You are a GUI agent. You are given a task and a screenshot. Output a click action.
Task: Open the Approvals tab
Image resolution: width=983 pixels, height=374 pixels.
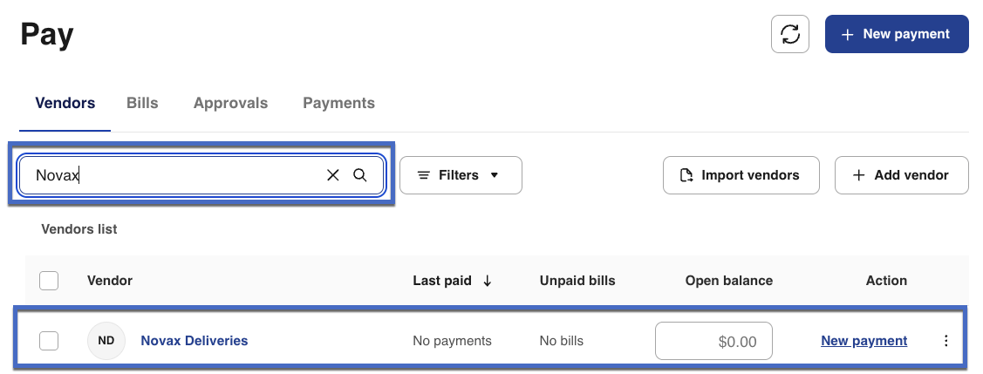(230, 103)
